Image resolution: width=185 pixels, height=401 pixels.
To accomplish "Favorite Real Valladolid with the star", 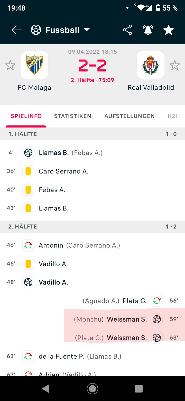I will (175, 65).
